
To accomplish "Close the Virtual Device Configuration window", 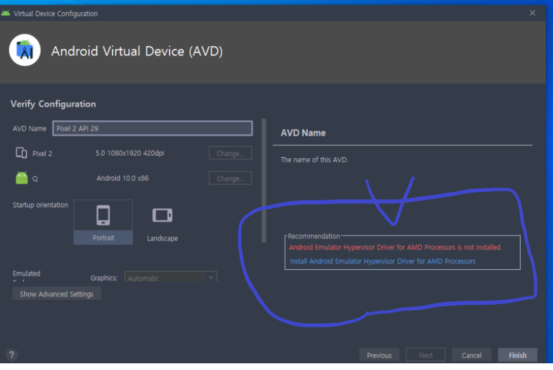I will click(532, 13).
